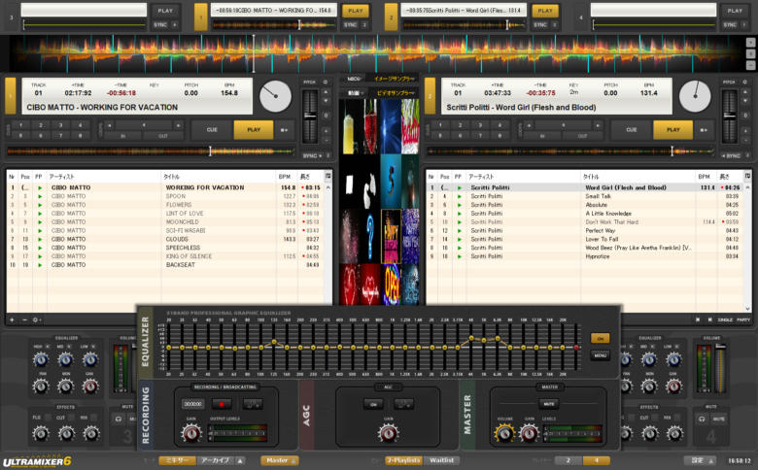Open equalizer MENU dropdown

[x=600, y=355]
